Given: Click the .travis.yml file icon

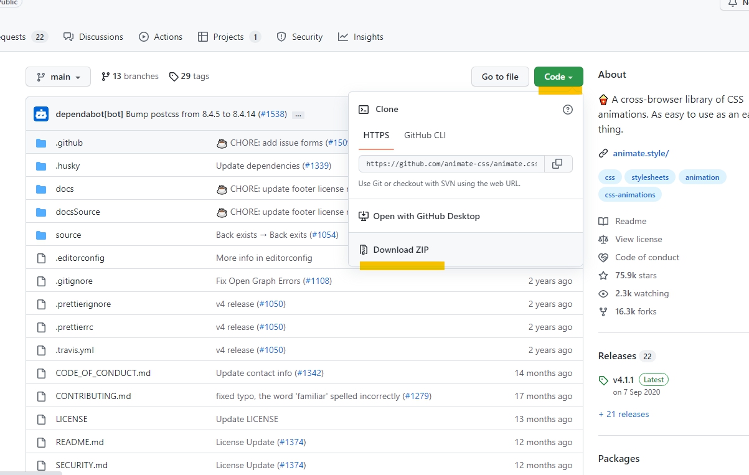Looking at the screenshot, I should pyautogui.click(x=41, y=350).
